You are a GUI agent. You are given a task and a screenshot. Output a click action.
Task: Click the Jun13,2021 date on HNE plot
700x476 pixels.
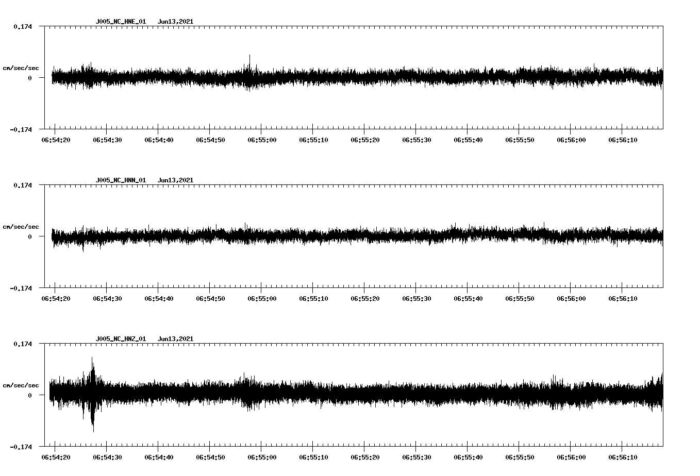[x=175, y=22]
